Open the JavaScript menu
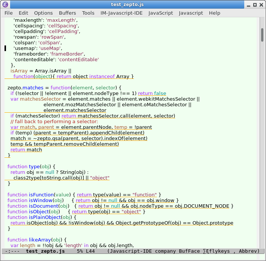This screenshot has width=266, height=261. point(161,13)
